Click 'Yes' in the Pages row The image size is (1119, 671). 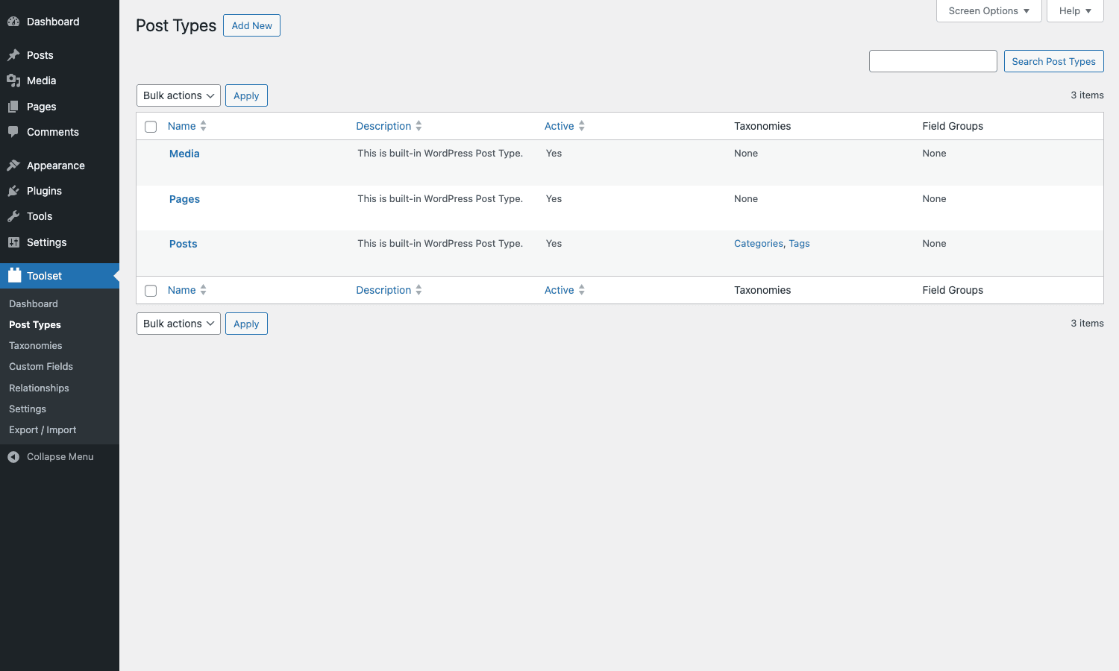click(x=554, y=198)
